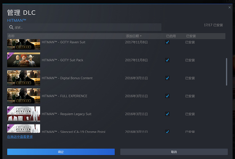Sort by the 添加日期 column dropdown

pos(134,36)
